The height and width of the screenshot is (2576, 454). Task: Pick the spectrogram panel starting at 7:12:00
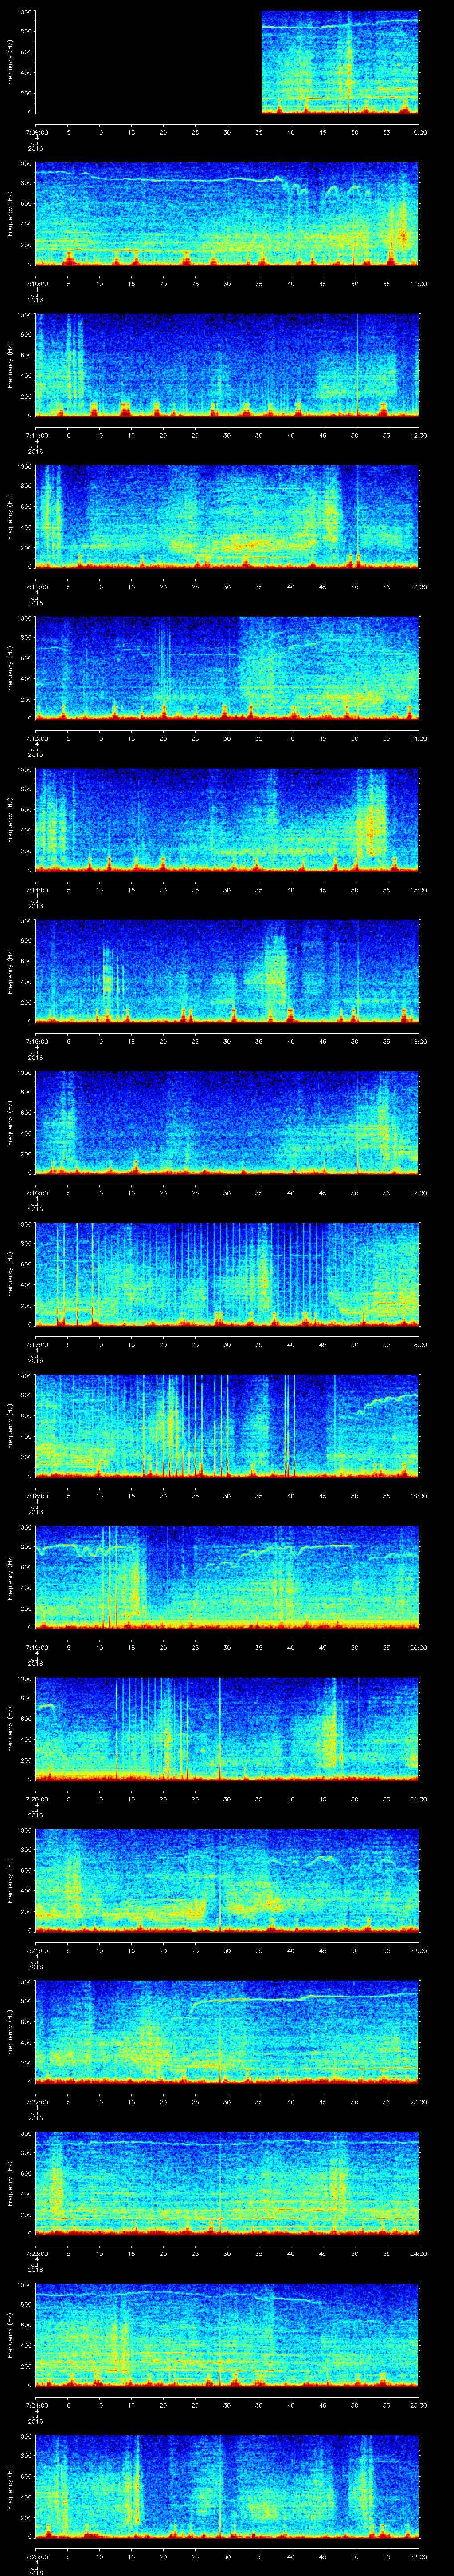227,516
